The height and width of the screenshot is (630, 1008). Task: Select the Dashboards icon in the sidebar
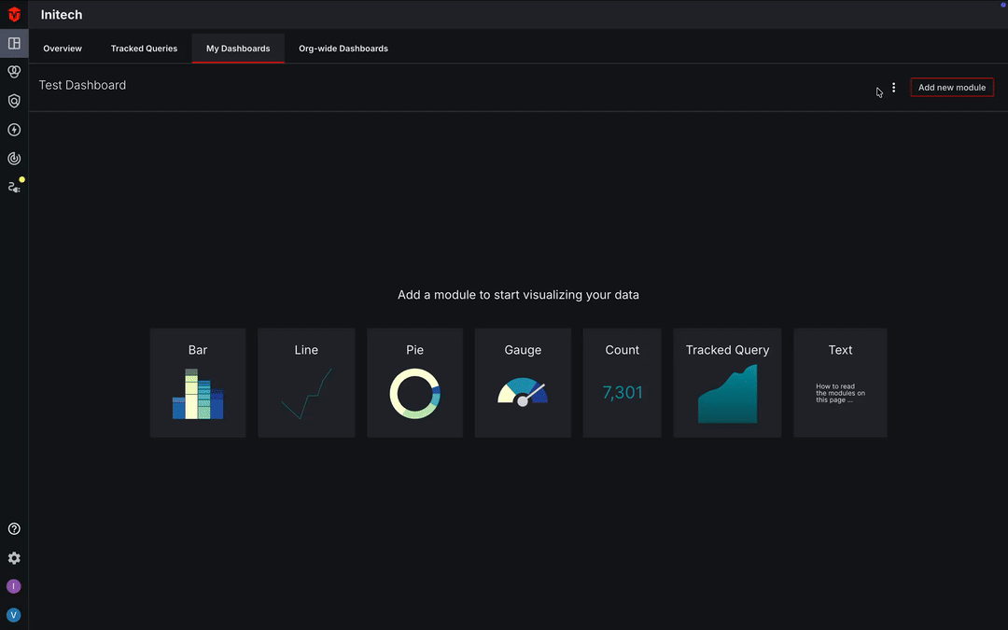(x=13, y=43)
